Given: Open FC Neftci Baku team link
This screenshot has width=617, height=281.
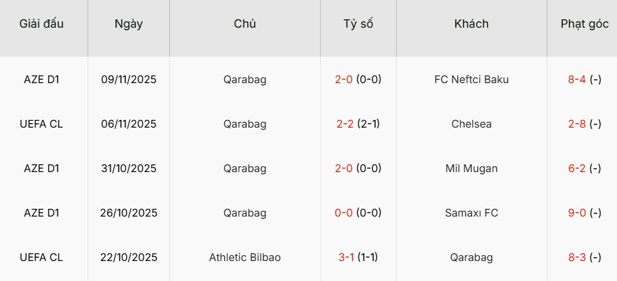Looking at the screenshot, I should click(x=471, y=80).
